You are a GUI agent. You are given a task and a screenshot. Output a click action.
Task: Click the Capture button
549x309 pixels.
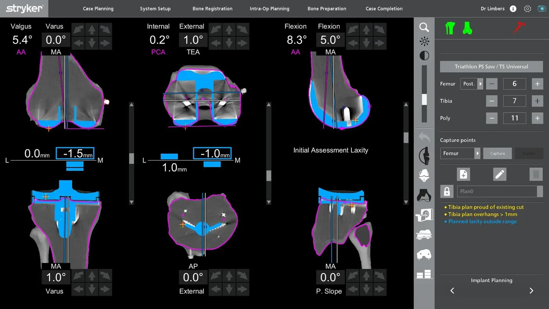click(498, 153)
